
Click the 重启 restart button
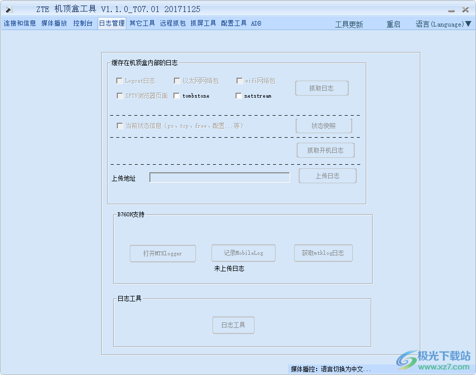click(x=393, y=24)
